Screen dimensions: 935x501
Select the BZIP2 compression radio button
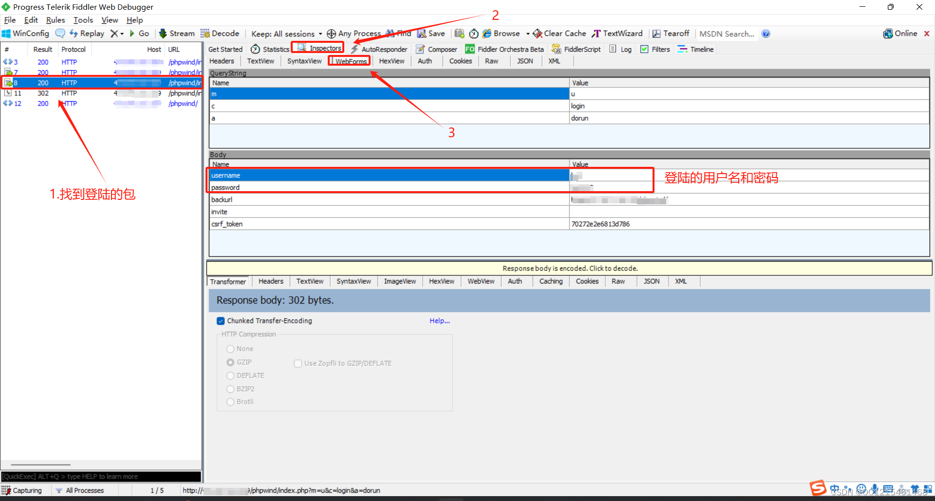(x=230, y=389)
